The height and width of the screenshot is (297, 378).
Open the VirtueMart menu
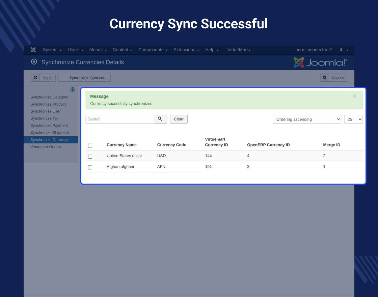[239, 50]
